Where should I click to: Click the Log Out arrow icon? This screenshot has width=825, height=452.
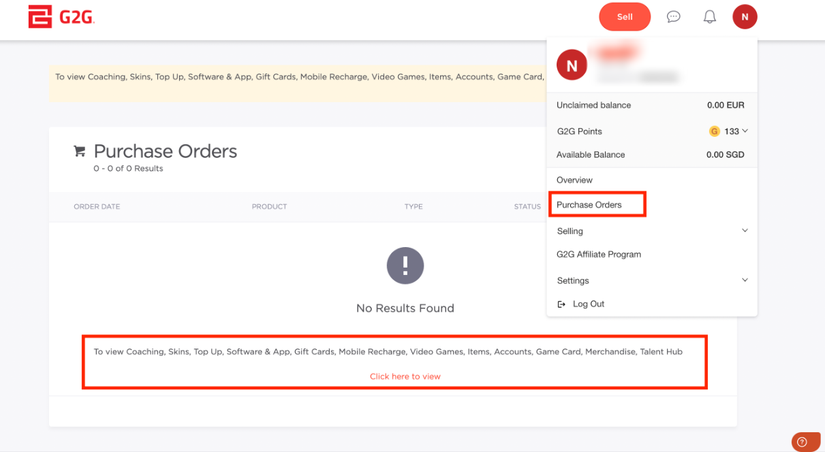click(x=562, y=304)
